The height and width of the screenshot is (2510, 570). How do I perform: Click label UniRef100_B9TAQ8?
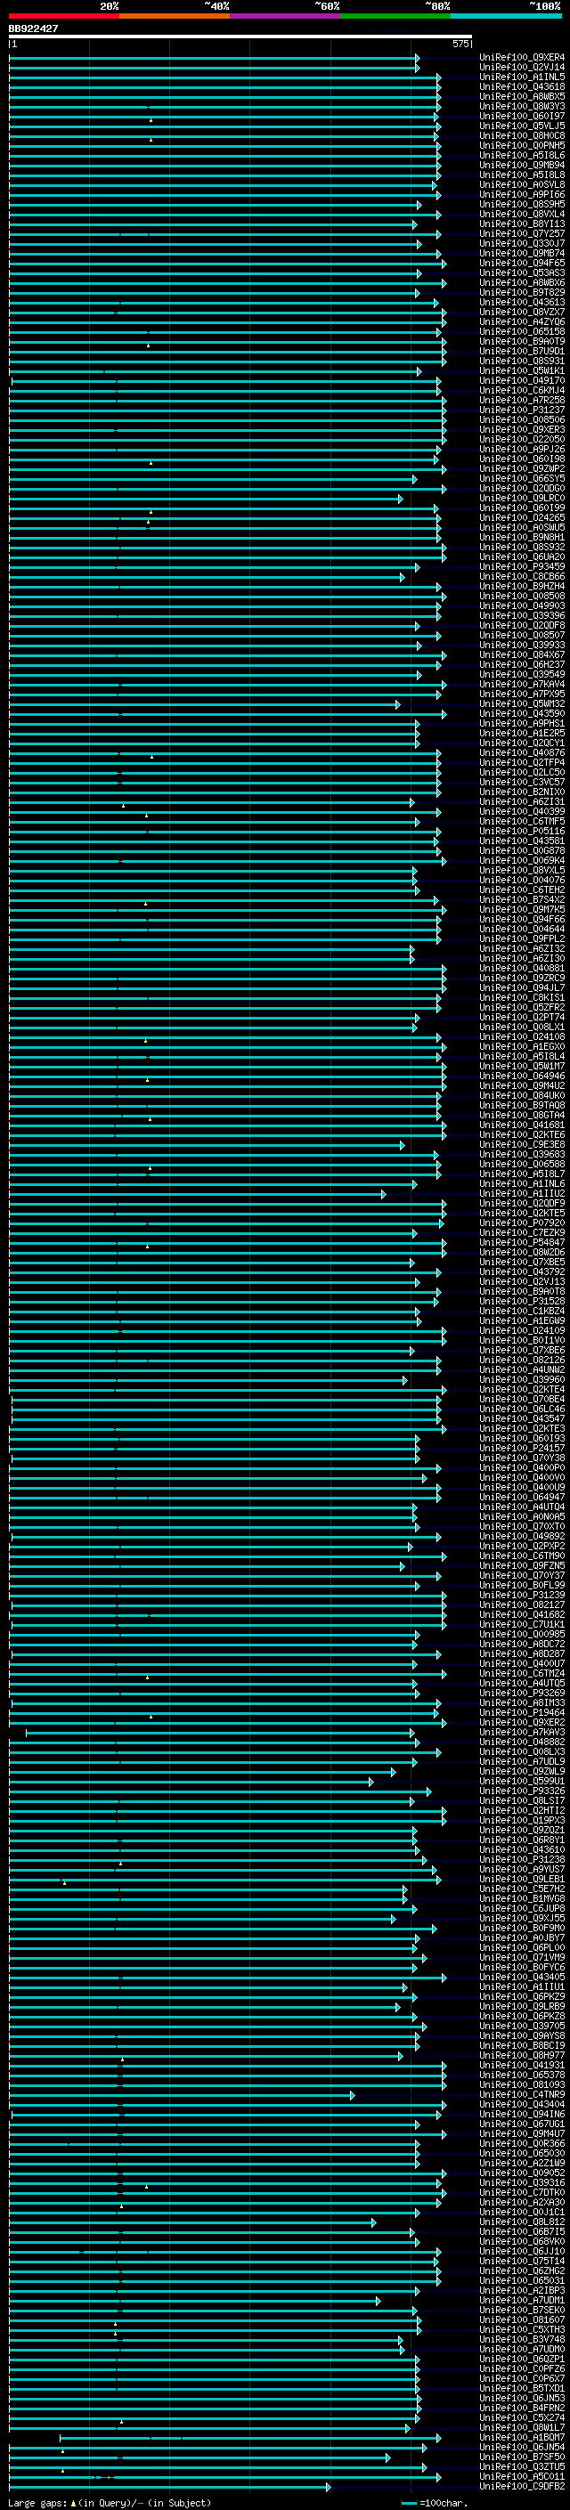[522, 1105]
